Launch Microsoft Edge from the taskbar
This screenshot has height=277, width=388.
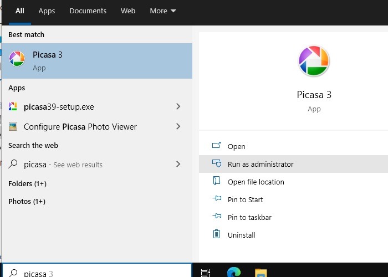click(234, 272)
